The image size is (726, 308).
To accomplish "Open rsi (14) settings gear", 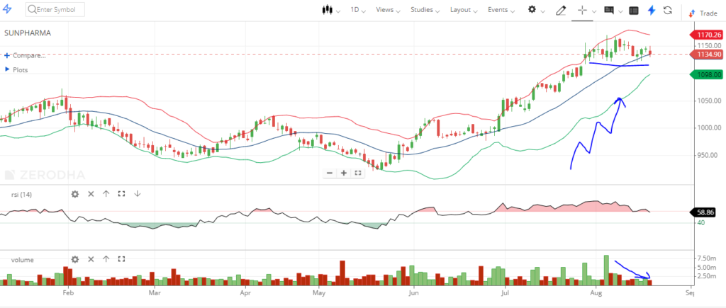I will pos(75,194).
